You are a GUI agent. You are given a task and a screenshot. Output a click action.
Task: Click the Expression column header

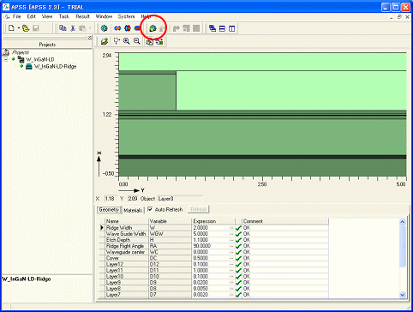213,221
